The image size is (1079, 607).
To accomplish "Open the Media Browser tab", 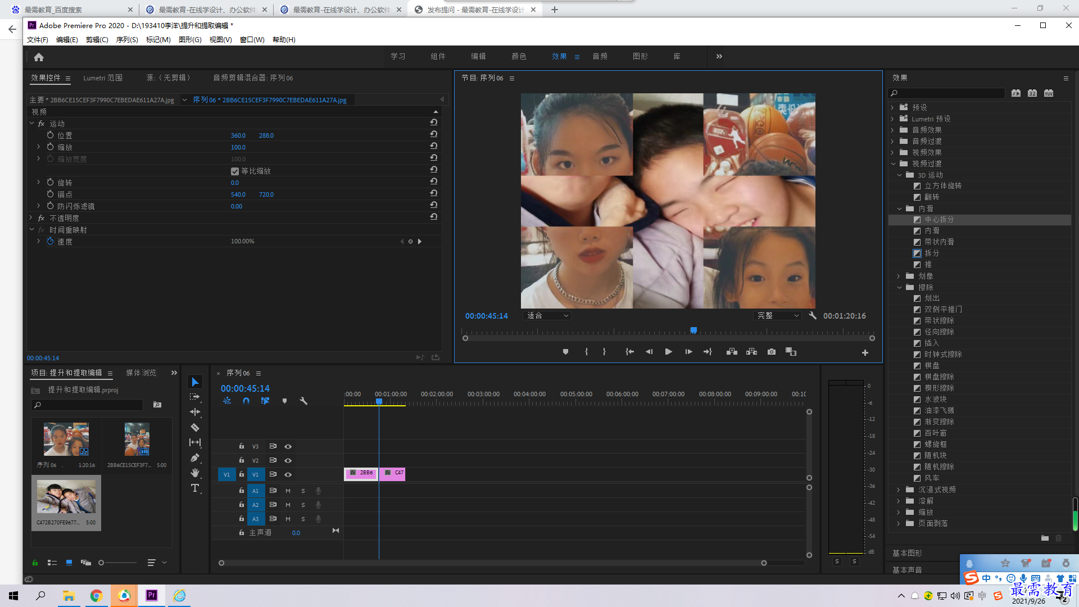I will click(141, 373).
